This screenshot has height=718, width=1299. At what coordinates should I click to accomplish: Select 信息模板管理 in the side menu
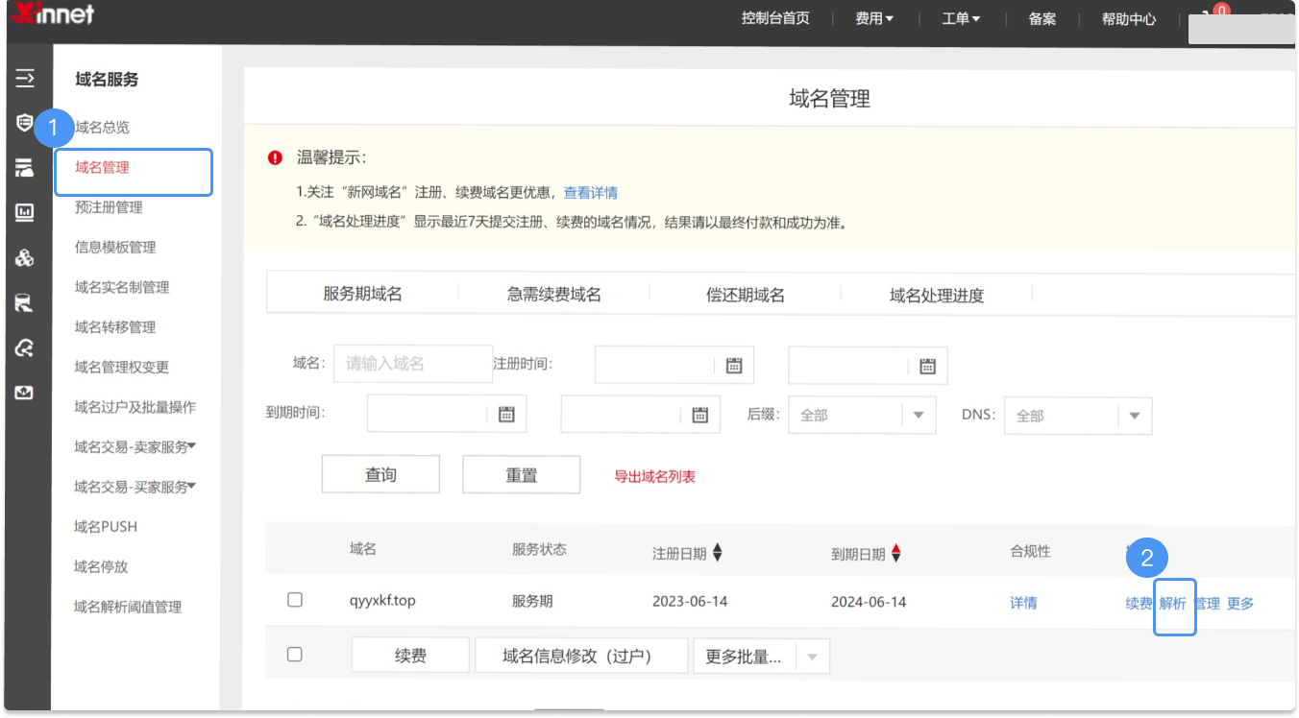pyautogui.click(x=115, y=247)
